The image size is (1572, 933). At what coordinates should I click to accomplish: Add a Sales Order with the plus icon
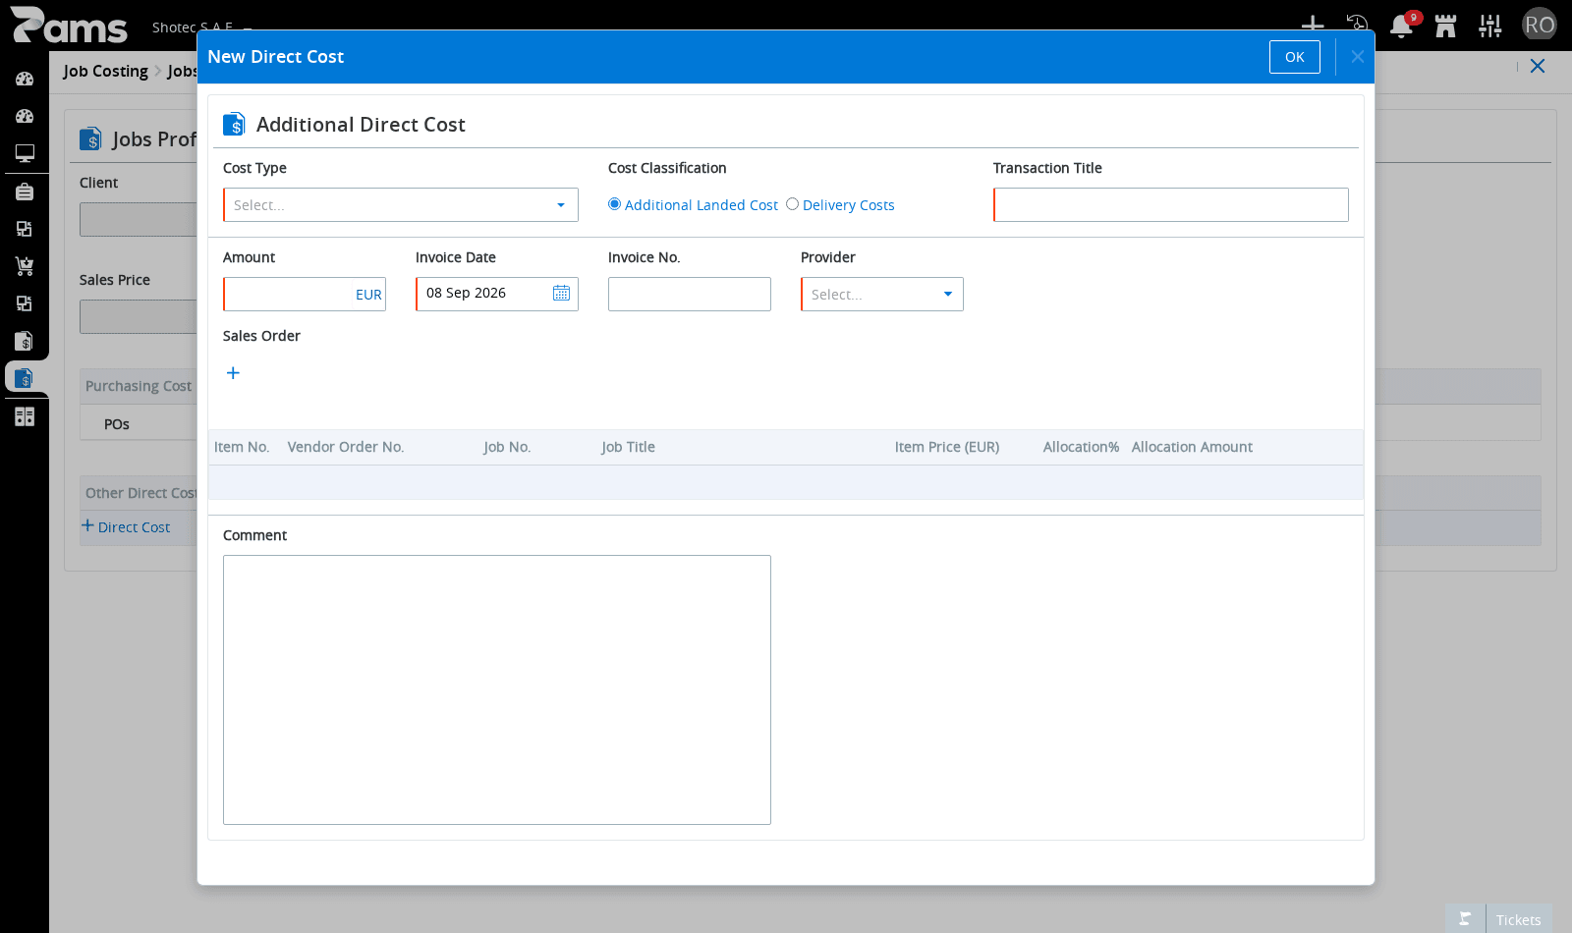[233, 373]
